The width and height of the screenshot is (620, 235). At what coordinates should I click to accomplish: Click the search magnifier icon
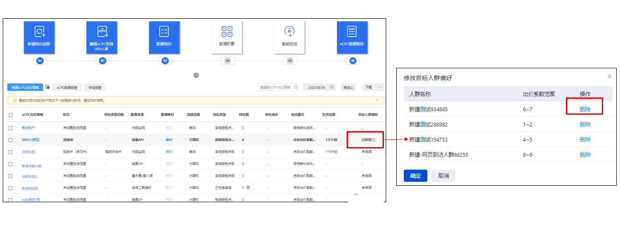tap(296, 87)
